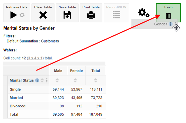The height and width of the screenshot is (123, 186).
Task: Sort by the Total column arrows
Action: pos(96,80)
